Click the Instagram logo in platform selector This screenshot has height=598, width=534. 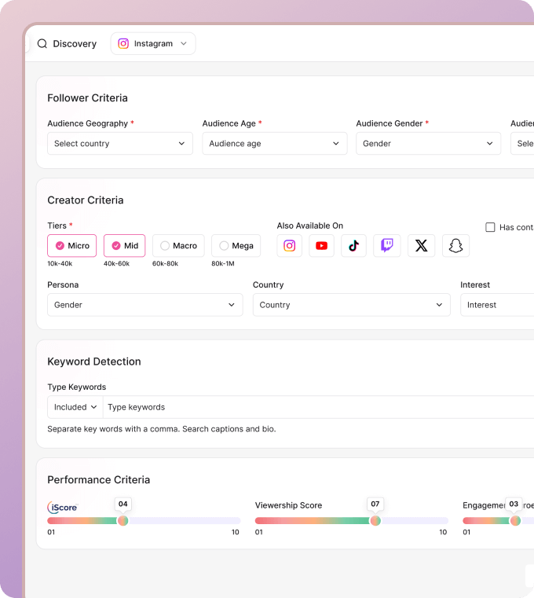click(x=123, y=43)
